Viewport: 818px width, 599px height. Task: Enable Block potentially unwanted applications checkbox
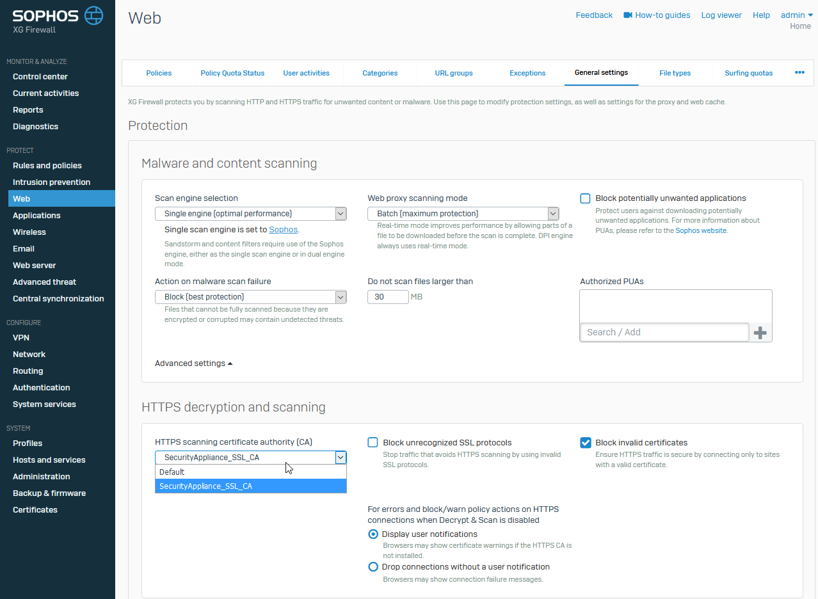pyautogui.click(x=585, y=198)
